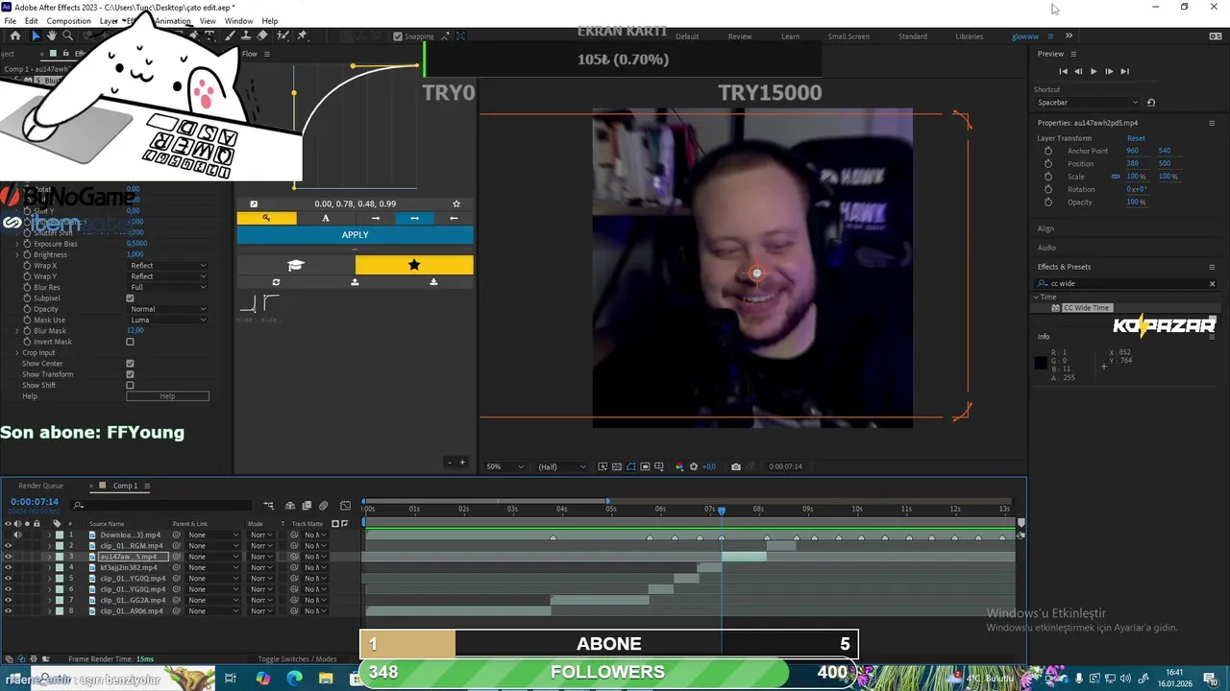Jump to last frame in Preview panel
Viewport: 1230px width, 691px height.
(1124, 71)
